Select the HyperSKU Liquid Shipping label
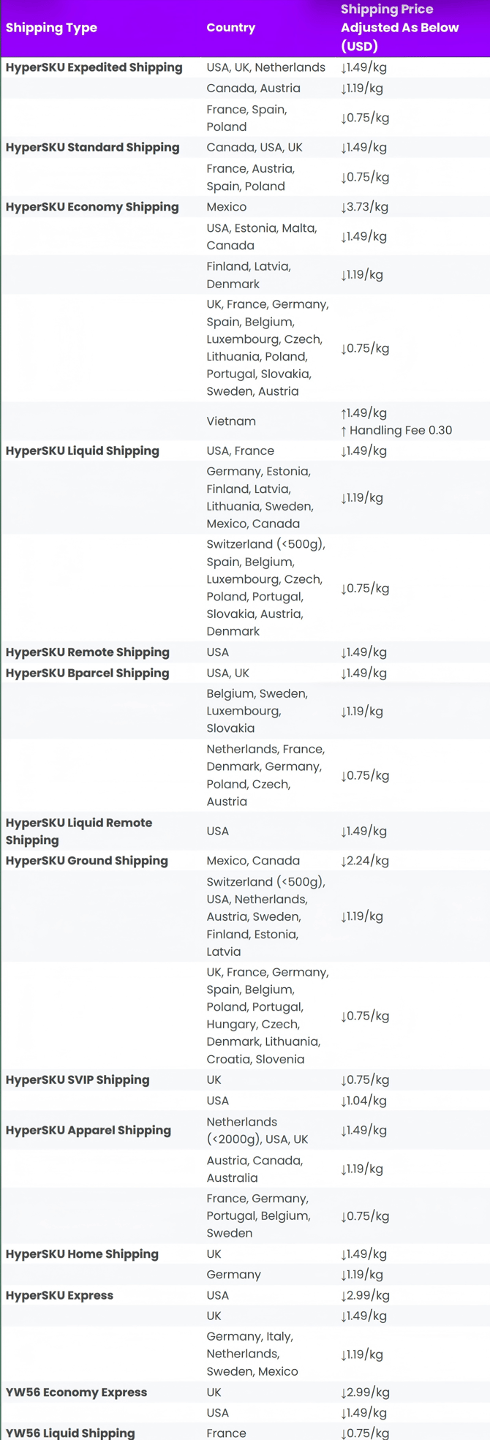Viewport: 490px width, 1440px height. tap(82, 451)
